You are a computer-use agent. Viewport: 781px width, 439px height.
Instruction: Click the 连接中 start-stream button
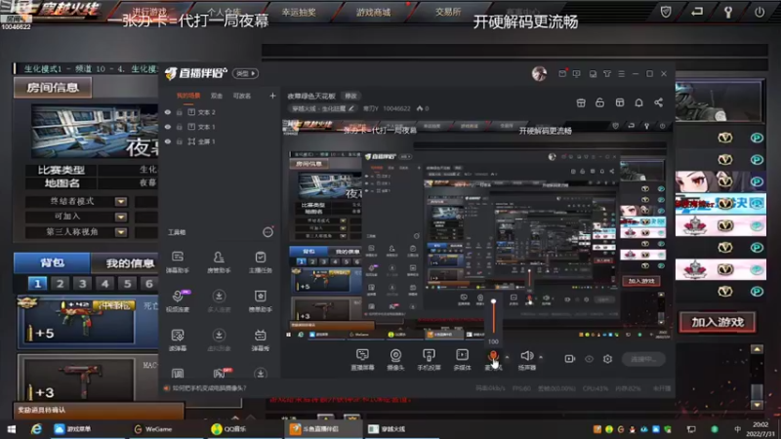click(x=643, y=359)
